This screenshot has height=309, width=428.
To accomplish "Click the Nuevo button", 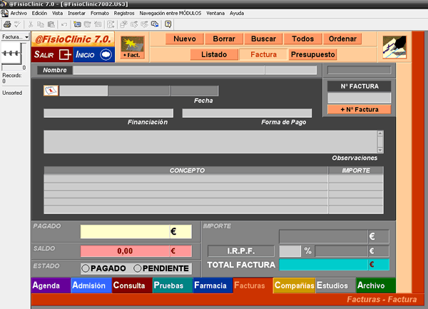I will pyautogui.click(x=185, y=39).
